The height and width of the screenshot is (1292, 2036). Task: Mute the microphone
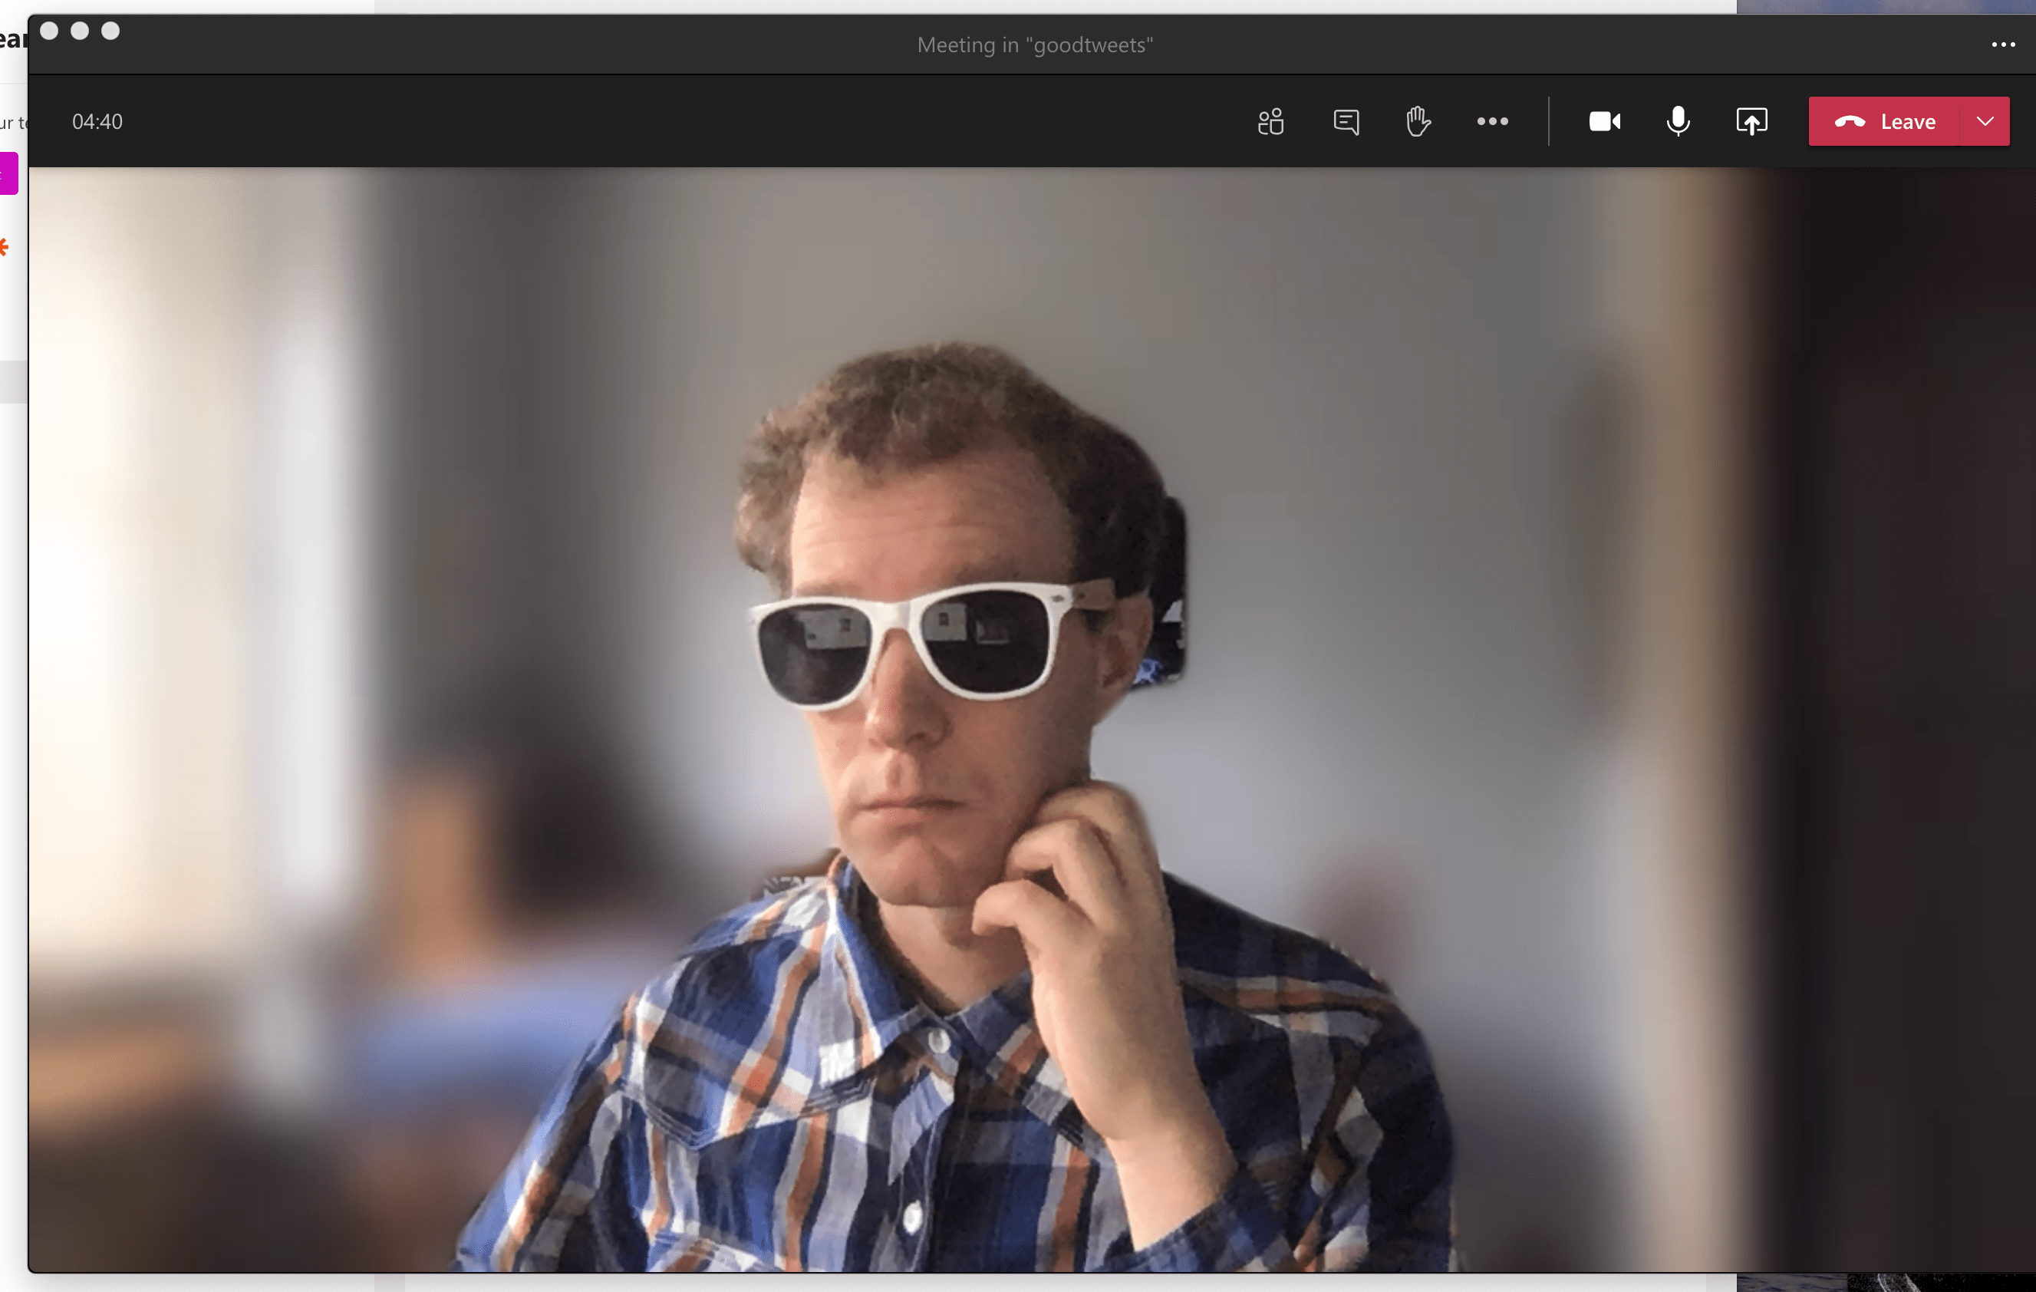coord(1678,122)
